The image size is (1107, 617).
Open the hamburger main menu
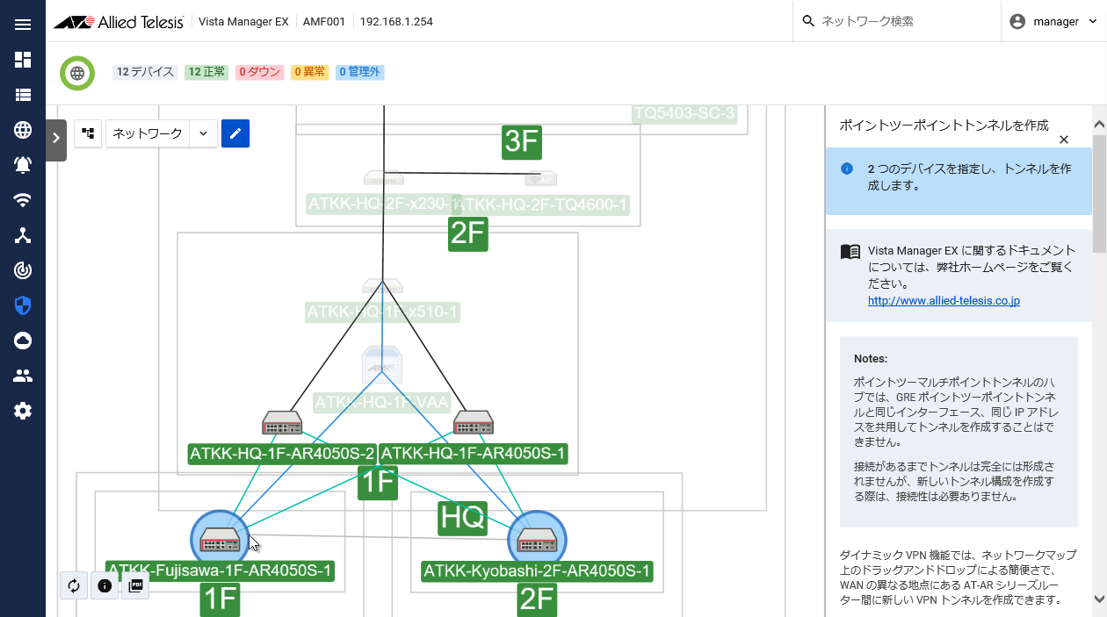[23, 24]
